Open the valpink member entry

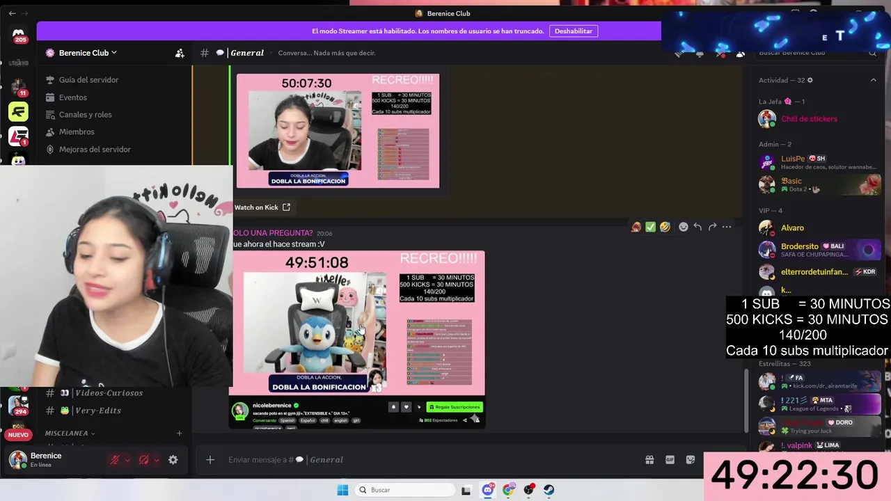[x=819, y=445]
